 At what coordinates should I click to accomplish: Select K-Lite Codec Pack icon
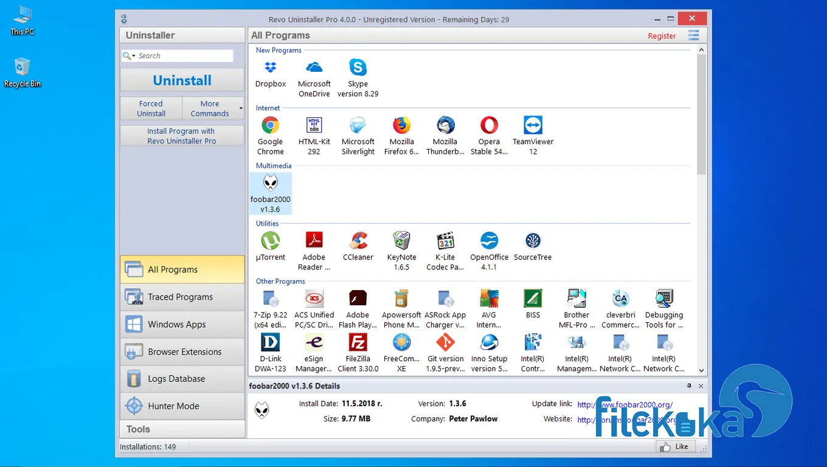[x=446, y=241]
